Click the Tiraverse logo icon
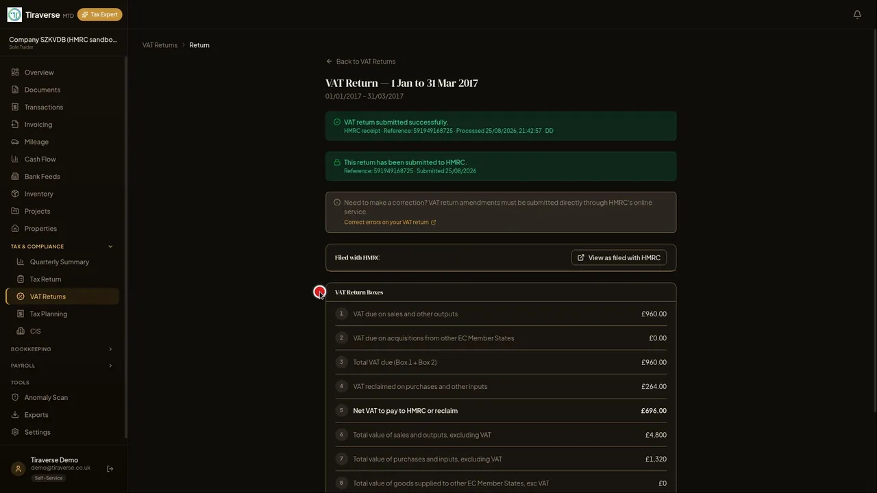 [x=14, y=14]
